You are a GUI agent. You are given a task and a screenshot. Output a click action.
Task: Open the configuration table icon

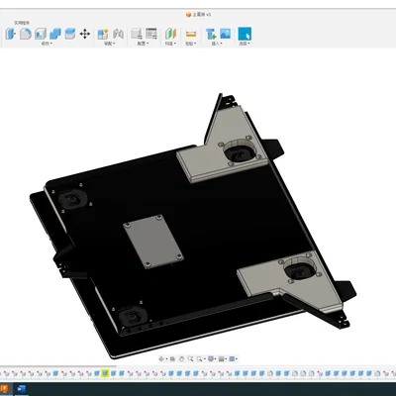pyautogui.click(x=151, y=34)
